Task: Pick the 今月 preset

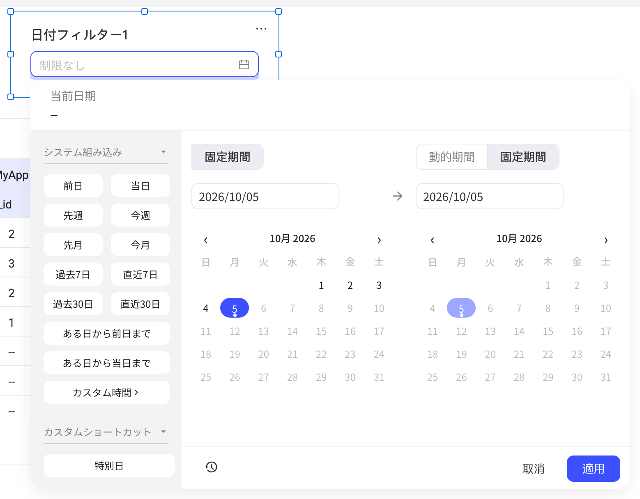Action: [x=140, y=245]
